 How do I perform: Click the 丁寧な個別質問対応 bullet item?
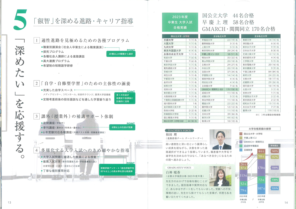pos(55,171)
